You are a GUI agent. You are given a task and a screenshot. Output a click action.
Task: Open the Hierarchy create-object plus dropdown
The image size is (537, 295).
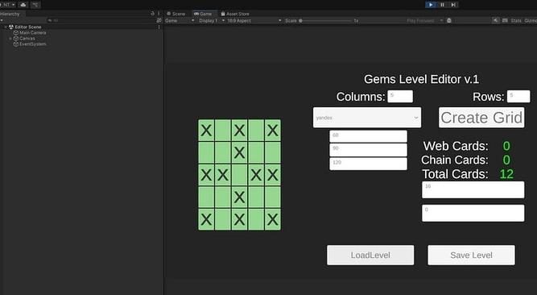point(2,21)
